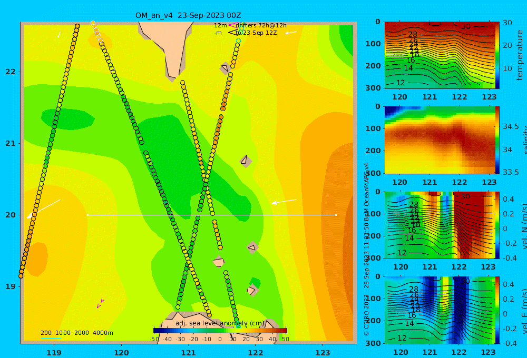Click the 'vel. N (m/s)' axis label
This screenshot has height=358, width=527.
[524, 226]
